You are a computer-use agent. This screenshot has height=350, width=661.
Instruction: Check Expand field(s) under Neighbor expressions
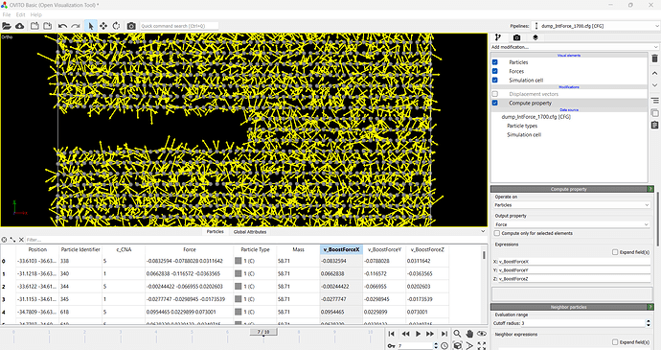pos(615,342)
